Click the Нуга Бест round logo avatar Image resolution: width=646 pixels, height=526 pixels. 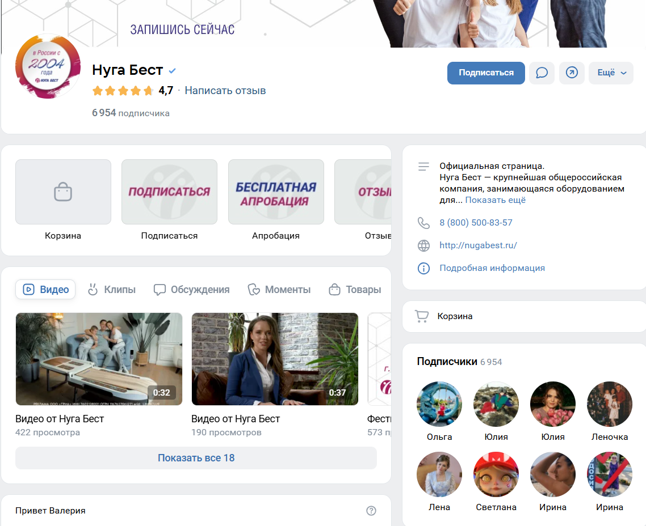tap(48, 66)
